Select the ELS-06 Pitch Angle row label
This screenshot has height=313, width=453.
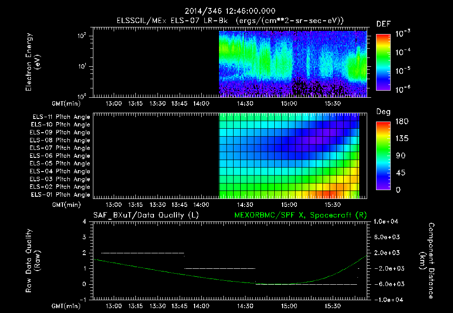pyautogui.click(x=60, y=156)
